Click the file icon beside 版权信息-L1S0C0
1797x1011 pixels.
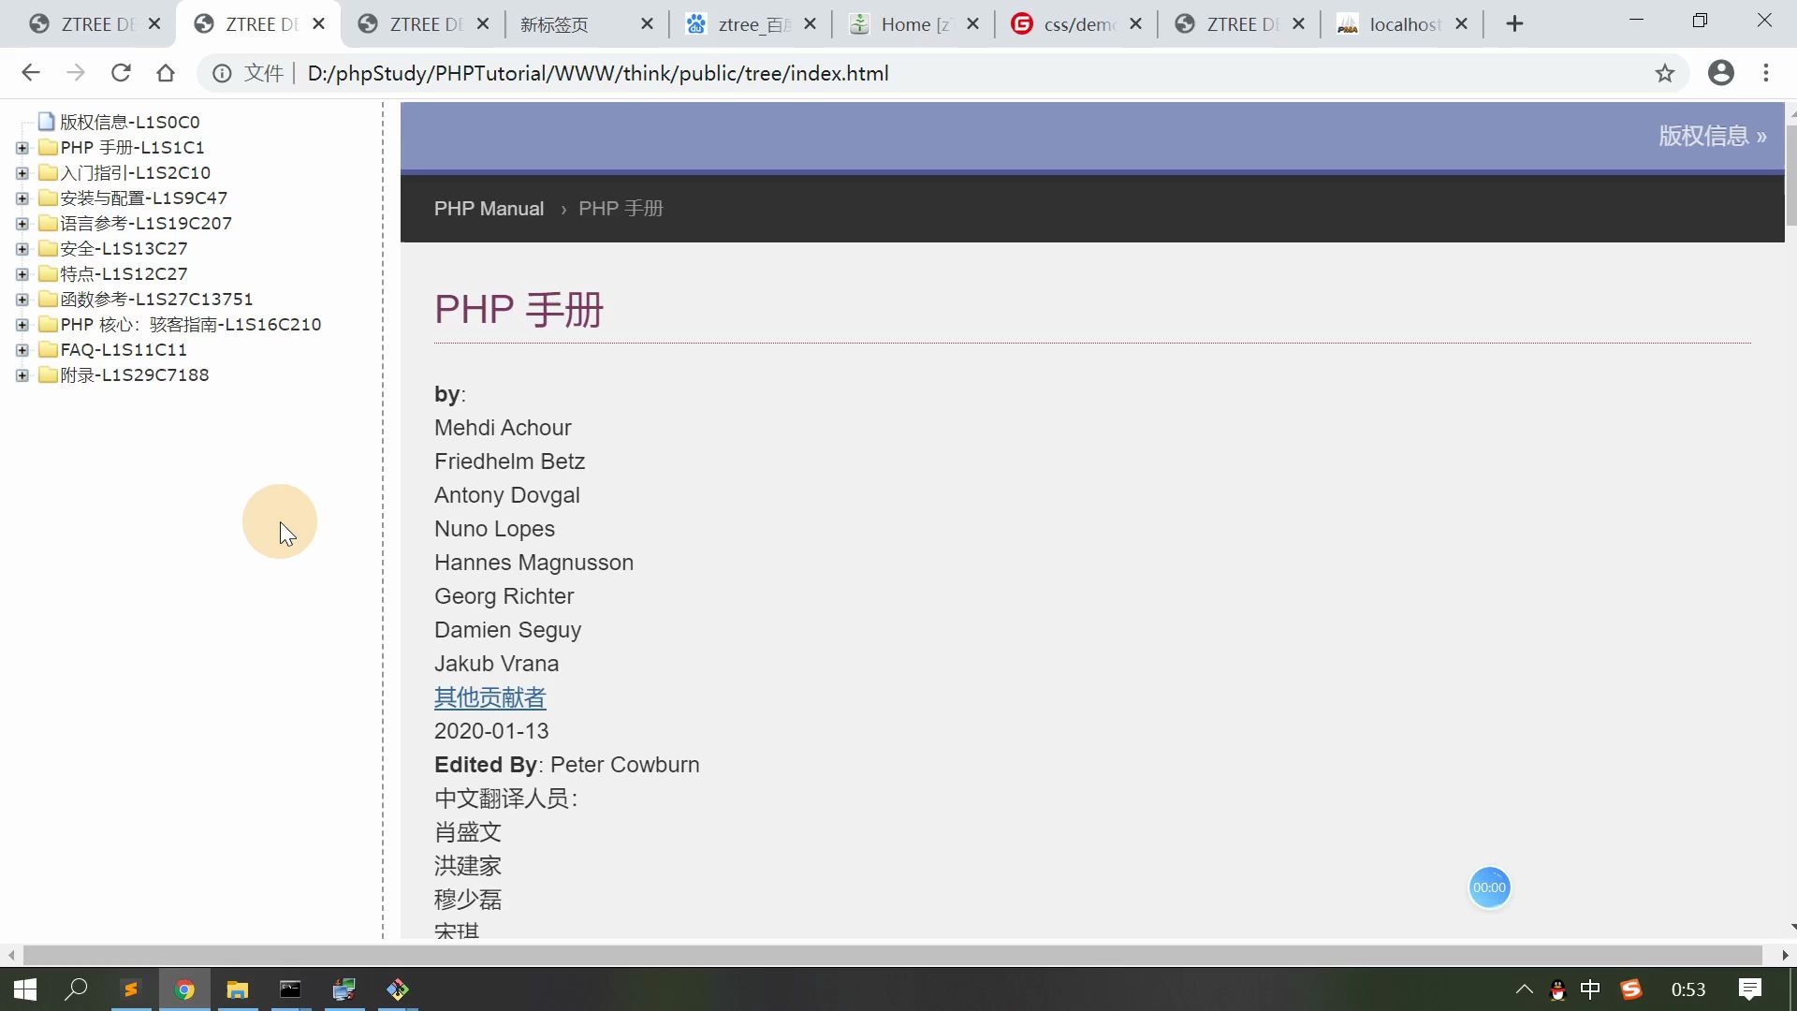pos(44,121)
